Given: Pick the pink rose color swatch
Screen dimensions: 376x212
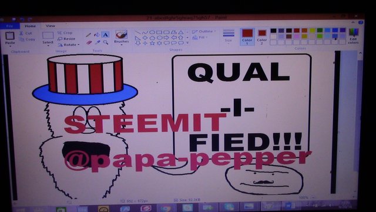Looking at the screenshot, I should pos(297,37).
